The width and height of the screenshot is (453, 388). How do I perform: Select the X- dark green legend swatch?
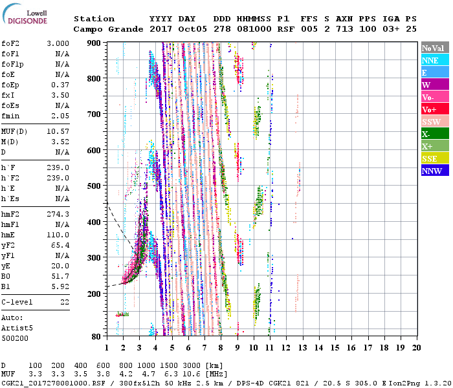pyautogui.click(x=434, y=134)
